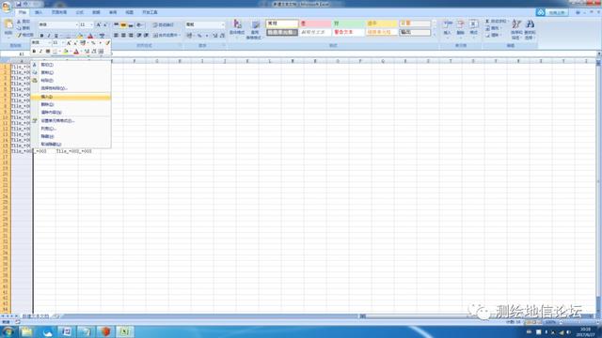The width and height of the screenshot is (602, 338).
Task: Click the Name Box showing A1
Action: tap(22, 54)
